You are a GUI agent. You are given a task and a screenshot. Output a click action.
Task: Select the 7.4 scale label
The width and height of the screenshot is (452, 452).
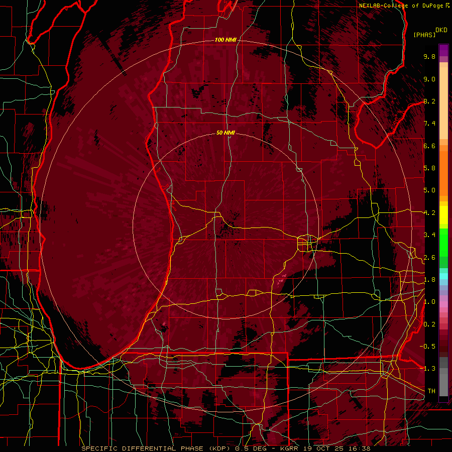[x=429, y=124]
